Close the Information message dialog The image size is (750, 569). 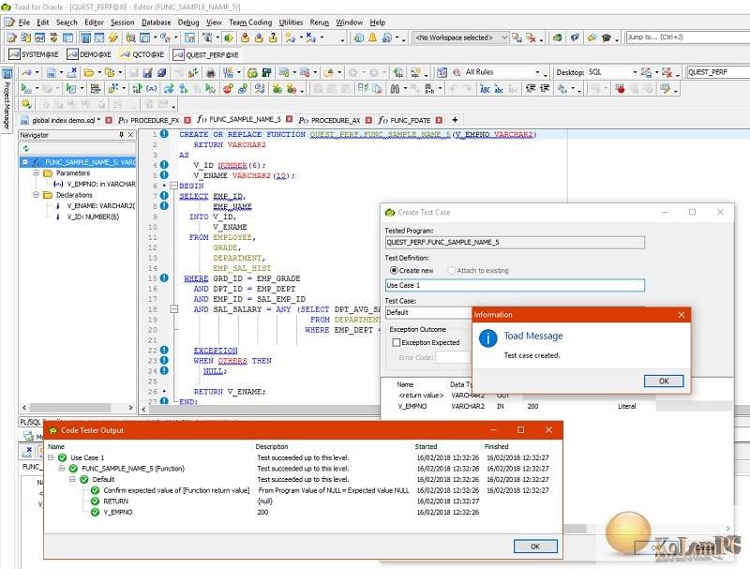click(x=682, y=315)
